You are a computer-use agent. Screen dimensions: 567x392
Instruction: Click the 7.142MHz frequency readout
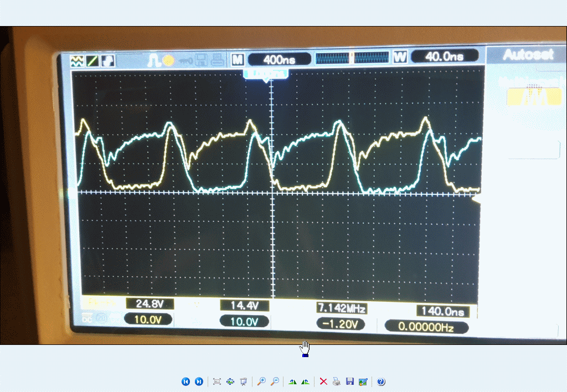tap(341, 307)
